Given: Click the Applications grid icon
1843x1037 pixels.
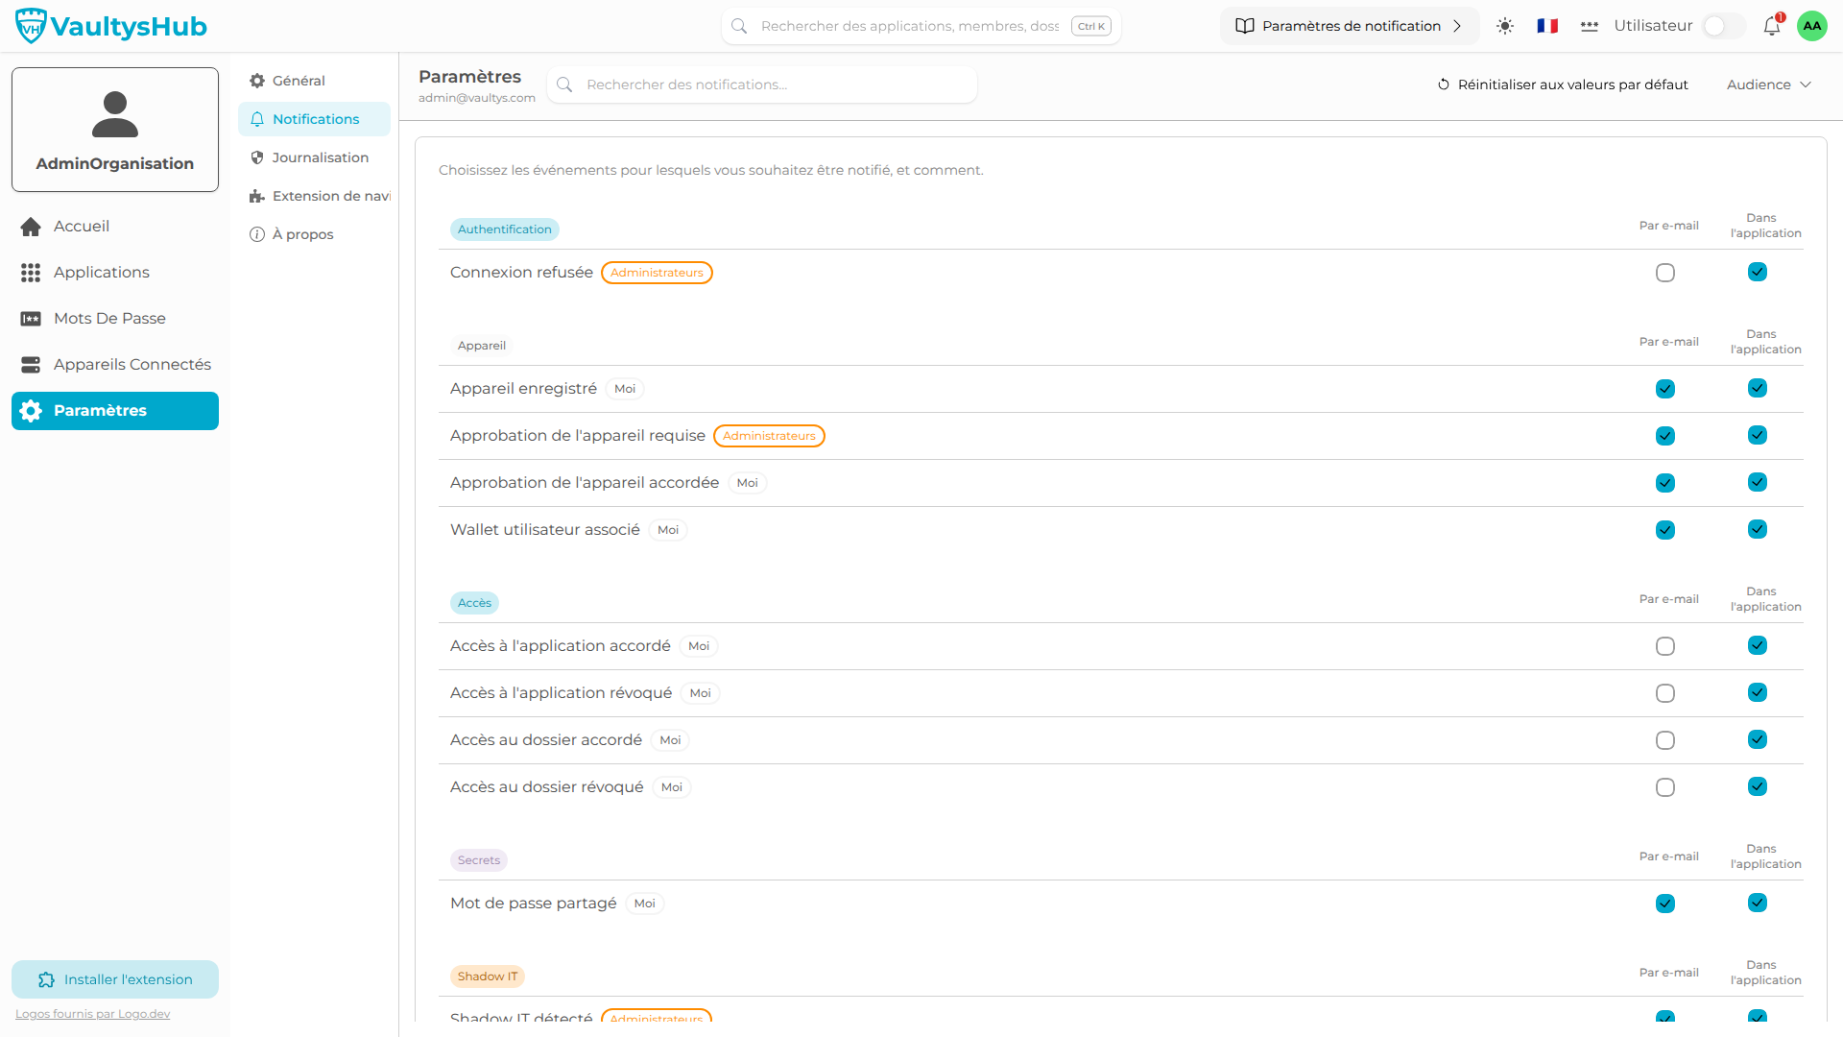Looking at the screenshot, I should click(31, 273).
